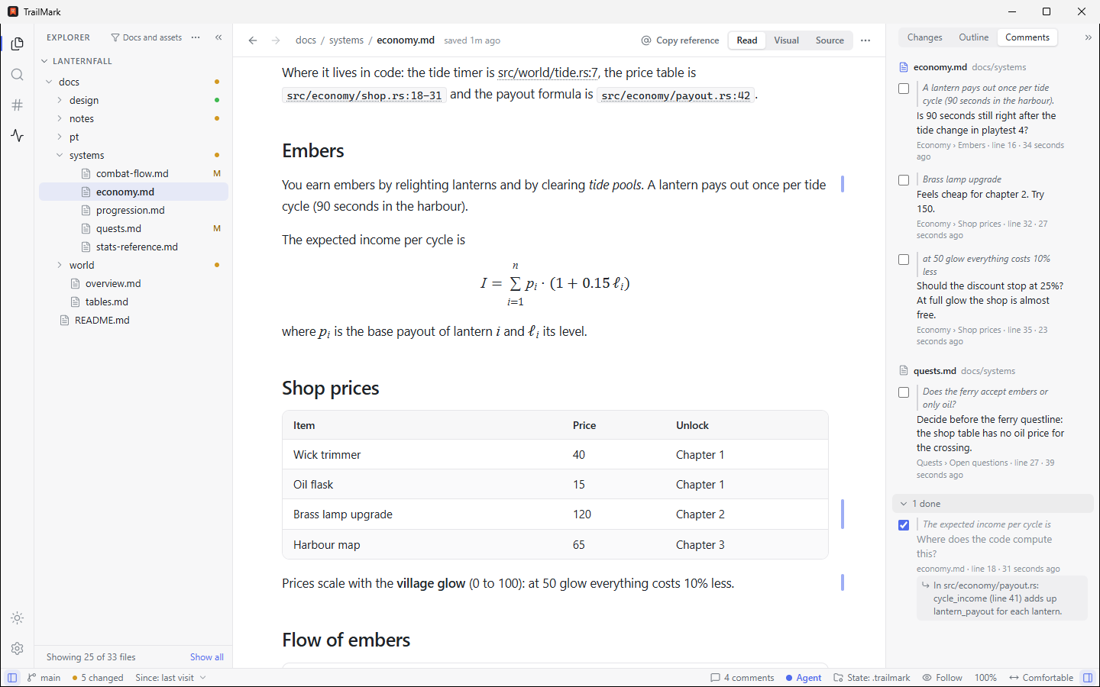The height and width of the screenshot is (687, 1100).
Task: Go forward with the right arrow
Action: 276,40
